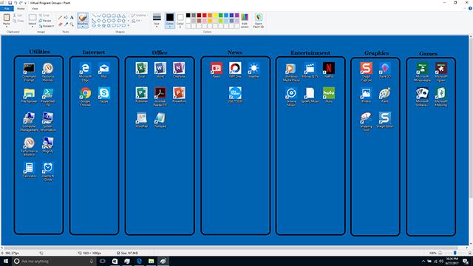Expand the Shapes gallery more arrow

point(128,26)
